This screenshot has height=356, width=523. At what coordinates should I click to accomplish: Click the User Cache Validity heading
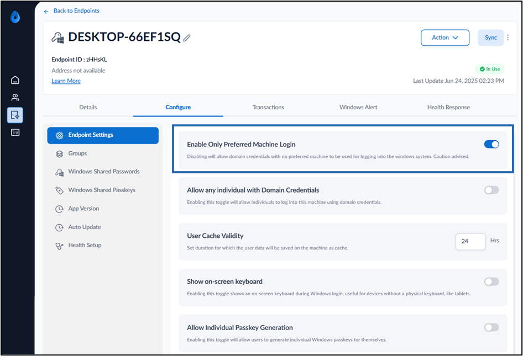pos(215,236)
